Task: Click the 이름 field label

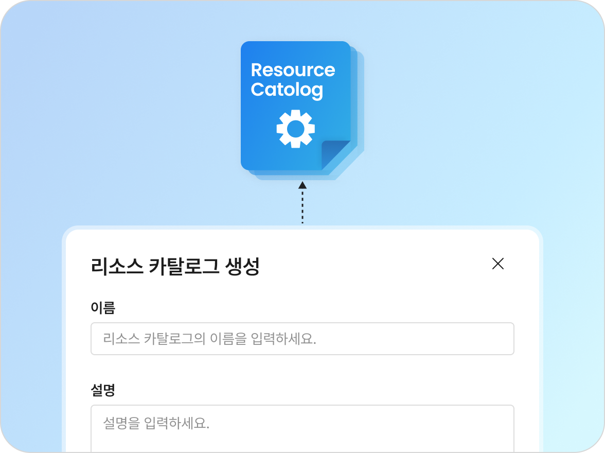Action: (103, 308)
